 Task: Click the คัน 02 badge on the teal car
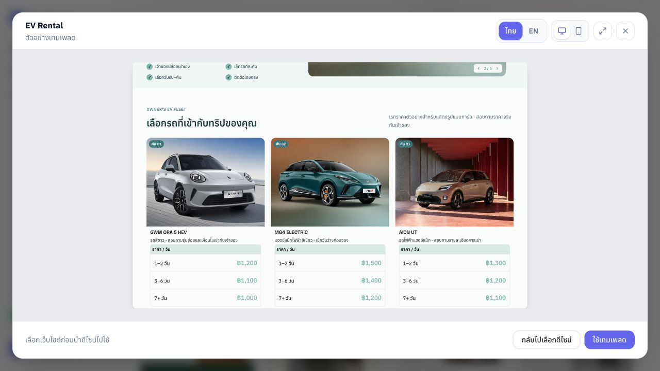(x=280, y=144)
